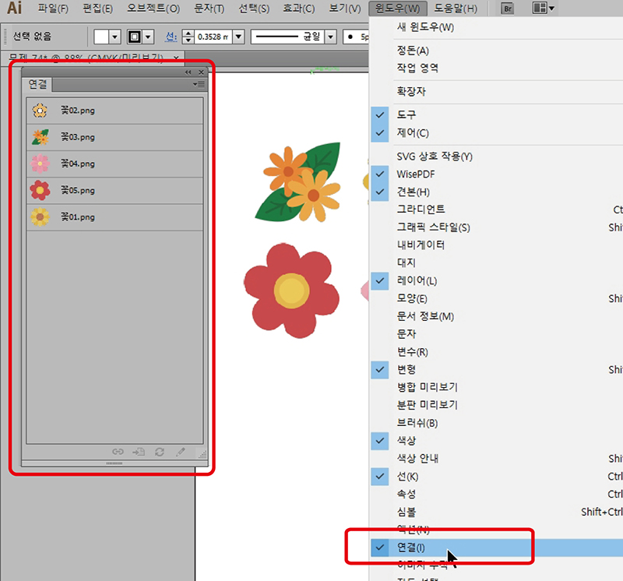
Task: Click the stroke weight field showing 0.3528
Action: [x=213, y=37]
